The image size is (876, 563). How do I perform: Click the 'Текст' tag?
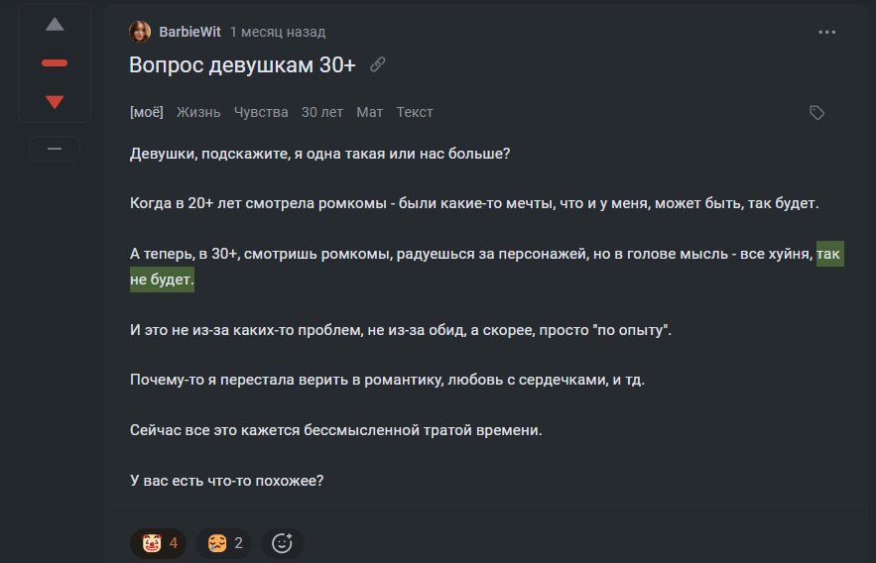(415, 112)
